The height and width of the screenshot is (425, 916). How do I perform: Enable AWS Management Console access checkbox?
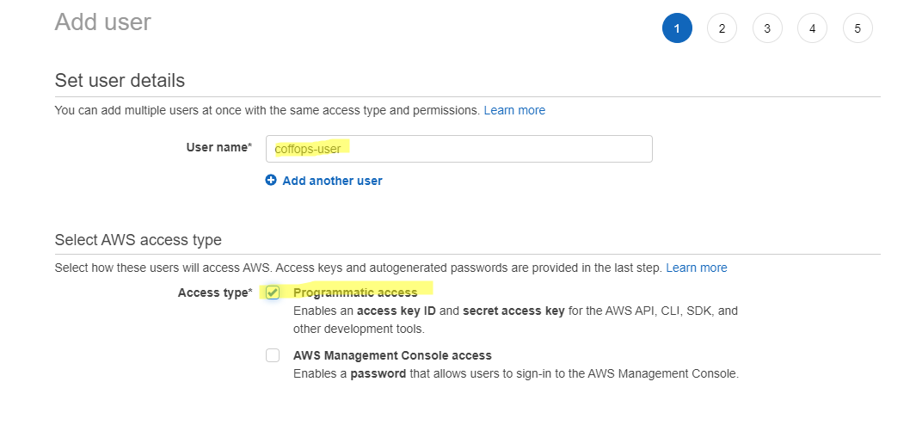(273, 355)
